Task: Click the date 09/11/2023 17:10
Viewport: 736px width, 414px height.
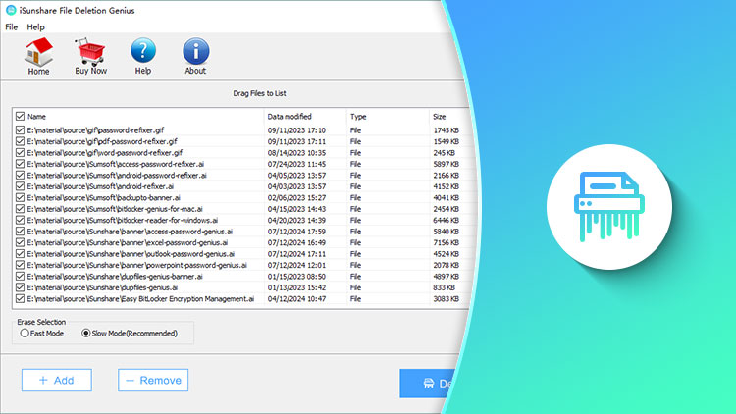Action: (x=296, y=130)
